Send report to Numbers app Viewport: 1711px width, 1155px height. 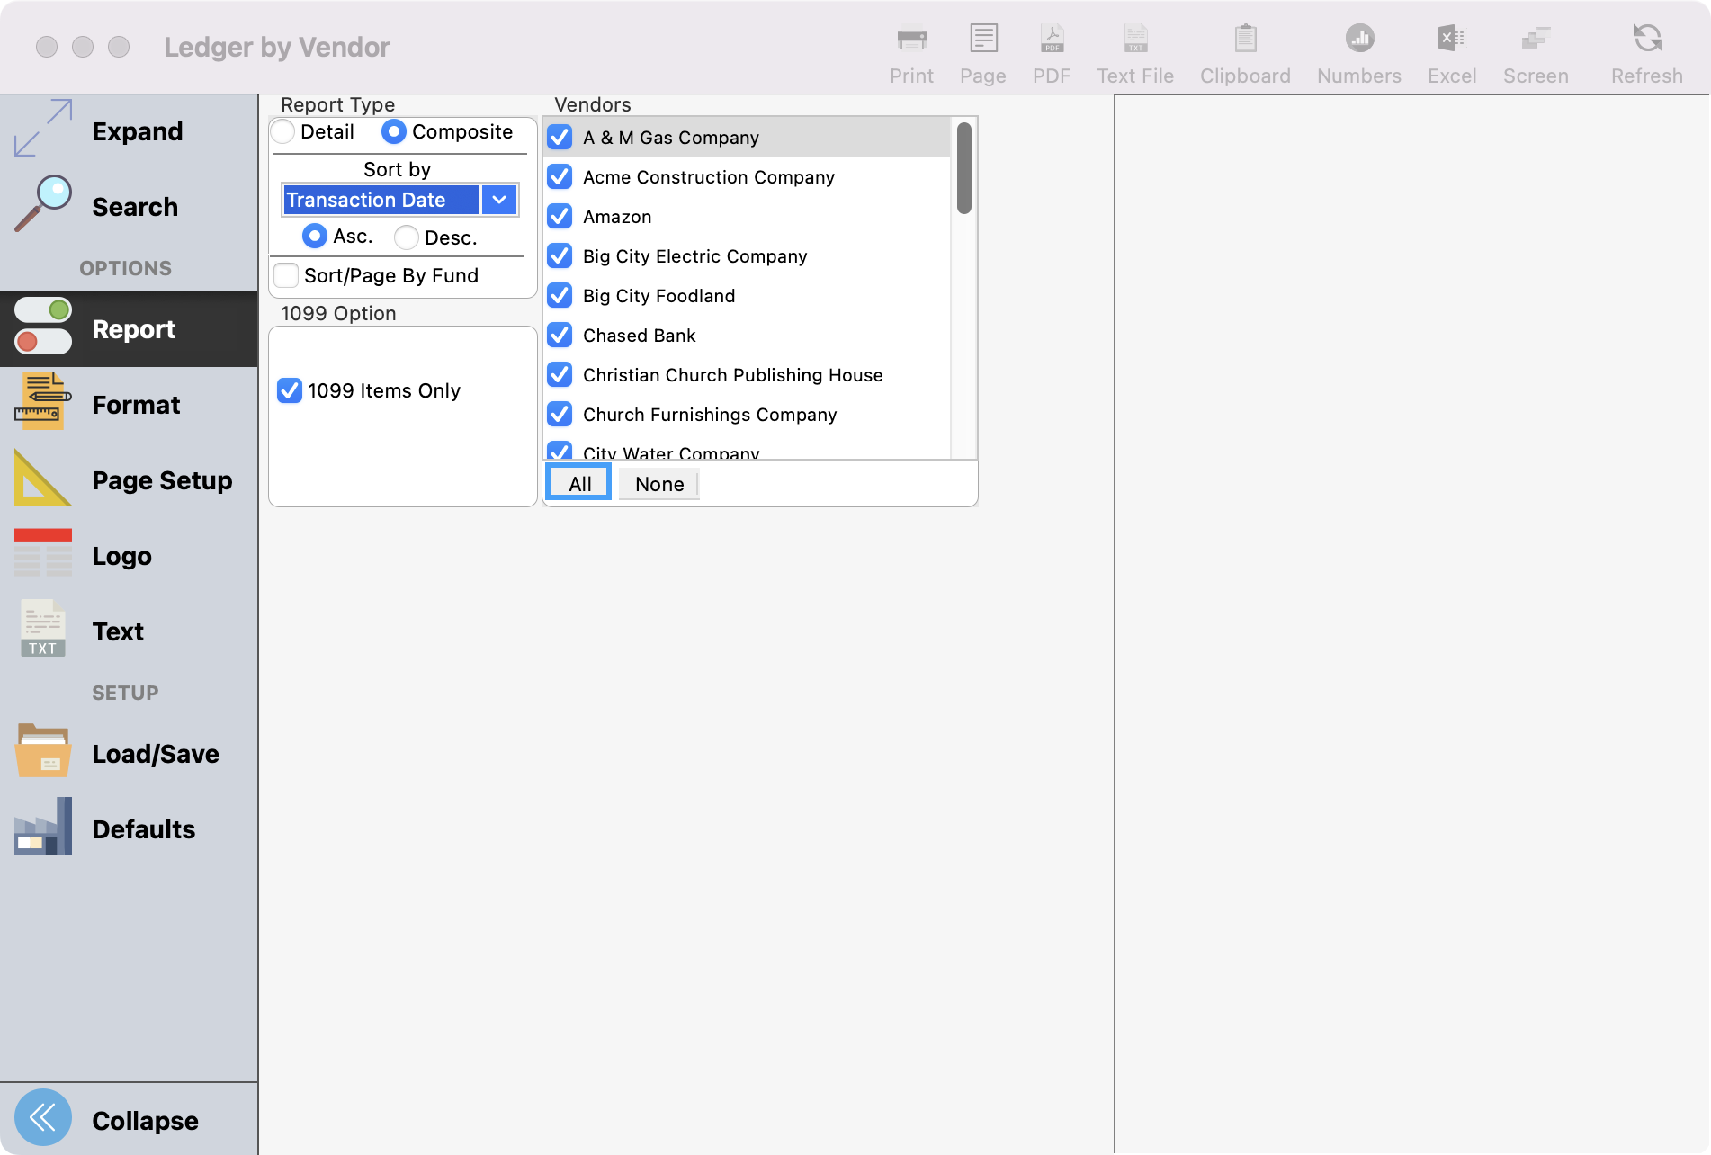(1358, 40)
